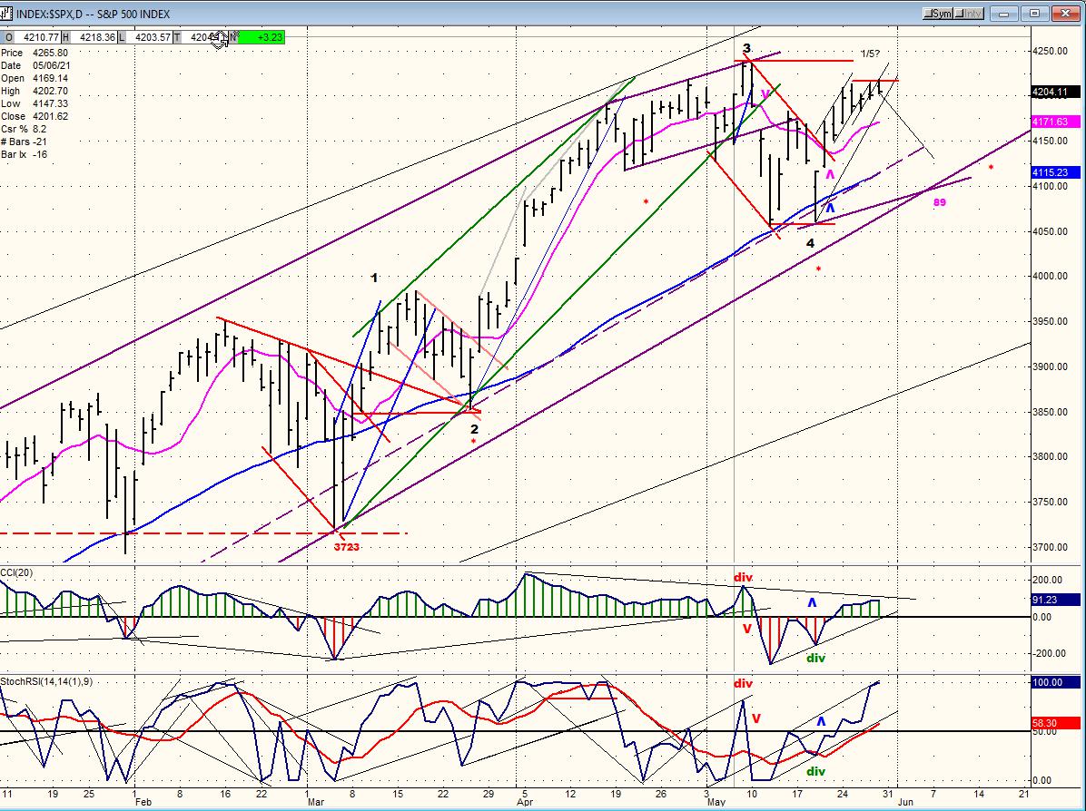Click the red StochRSI signal tag 58.30

point(1055,723)
